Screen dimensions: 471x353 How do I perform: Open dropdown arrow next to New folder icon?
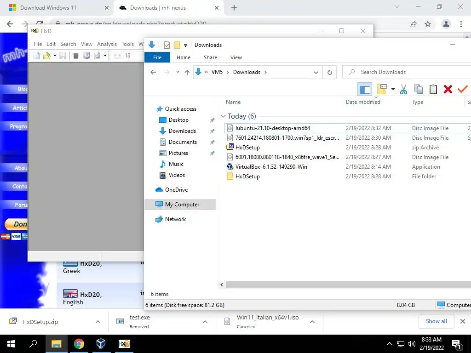[x=393, y=89]
